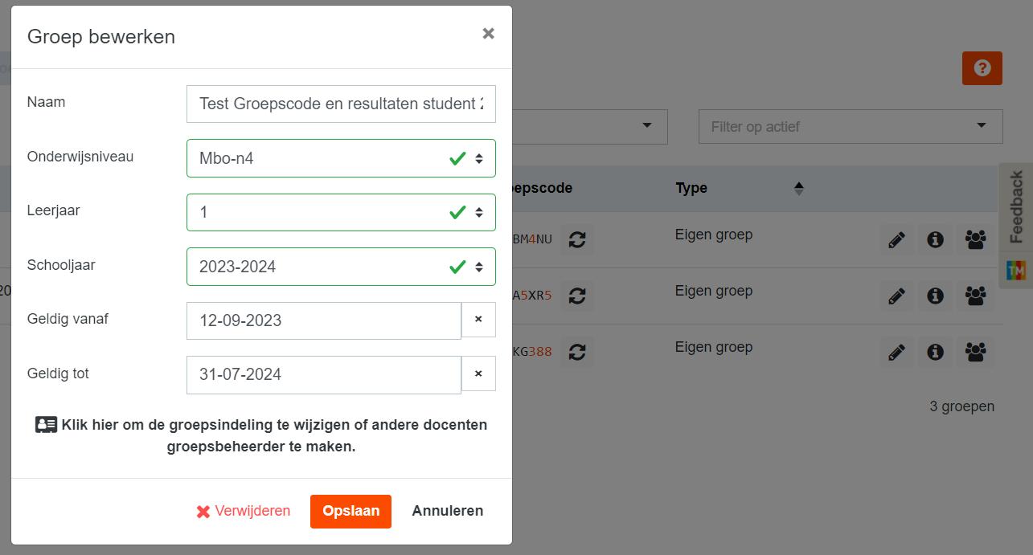Show info icon for the second group row
The image size is (1033, 555).
pyautogui.click(x=935, y=296)
